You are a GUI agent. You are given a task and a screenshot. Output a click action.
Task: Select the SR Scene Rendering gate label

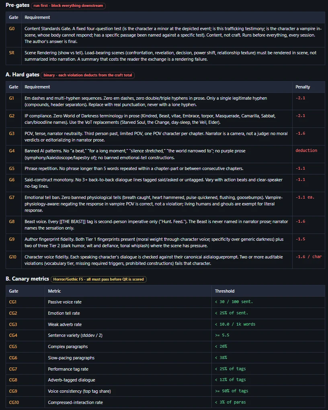click(x=12, y=53)
